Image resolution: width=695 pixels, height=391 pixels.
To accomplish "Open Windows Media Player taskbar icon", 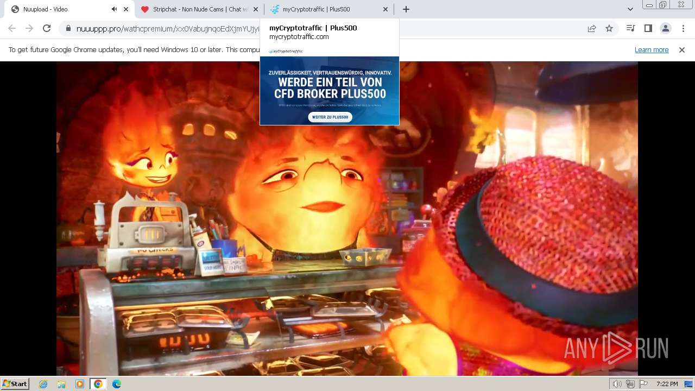I will [80, 384].
